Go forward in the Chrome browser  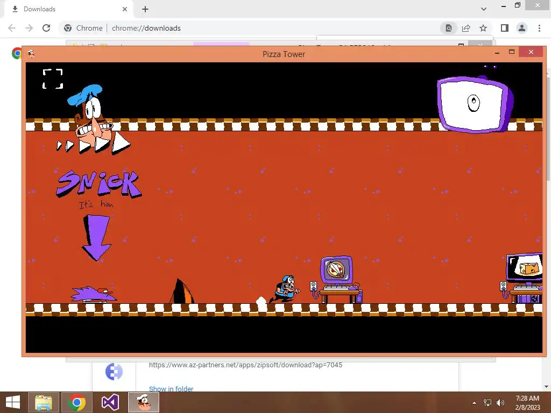coord(29,28)
